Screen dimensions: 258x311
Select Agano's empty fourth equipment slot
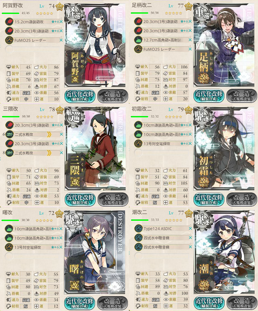coord(33,49)
